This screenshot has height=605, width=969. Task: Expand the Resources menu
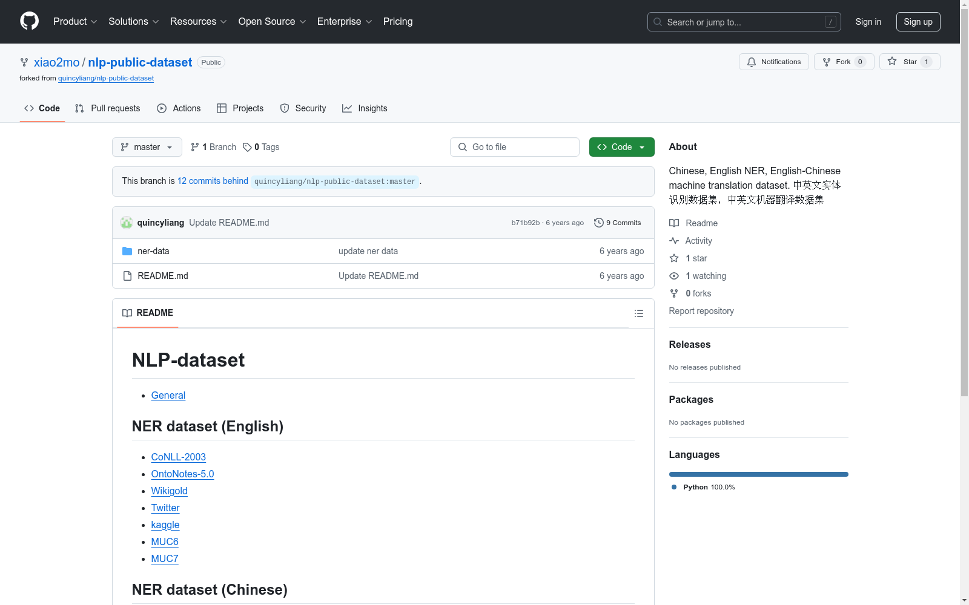199,22
